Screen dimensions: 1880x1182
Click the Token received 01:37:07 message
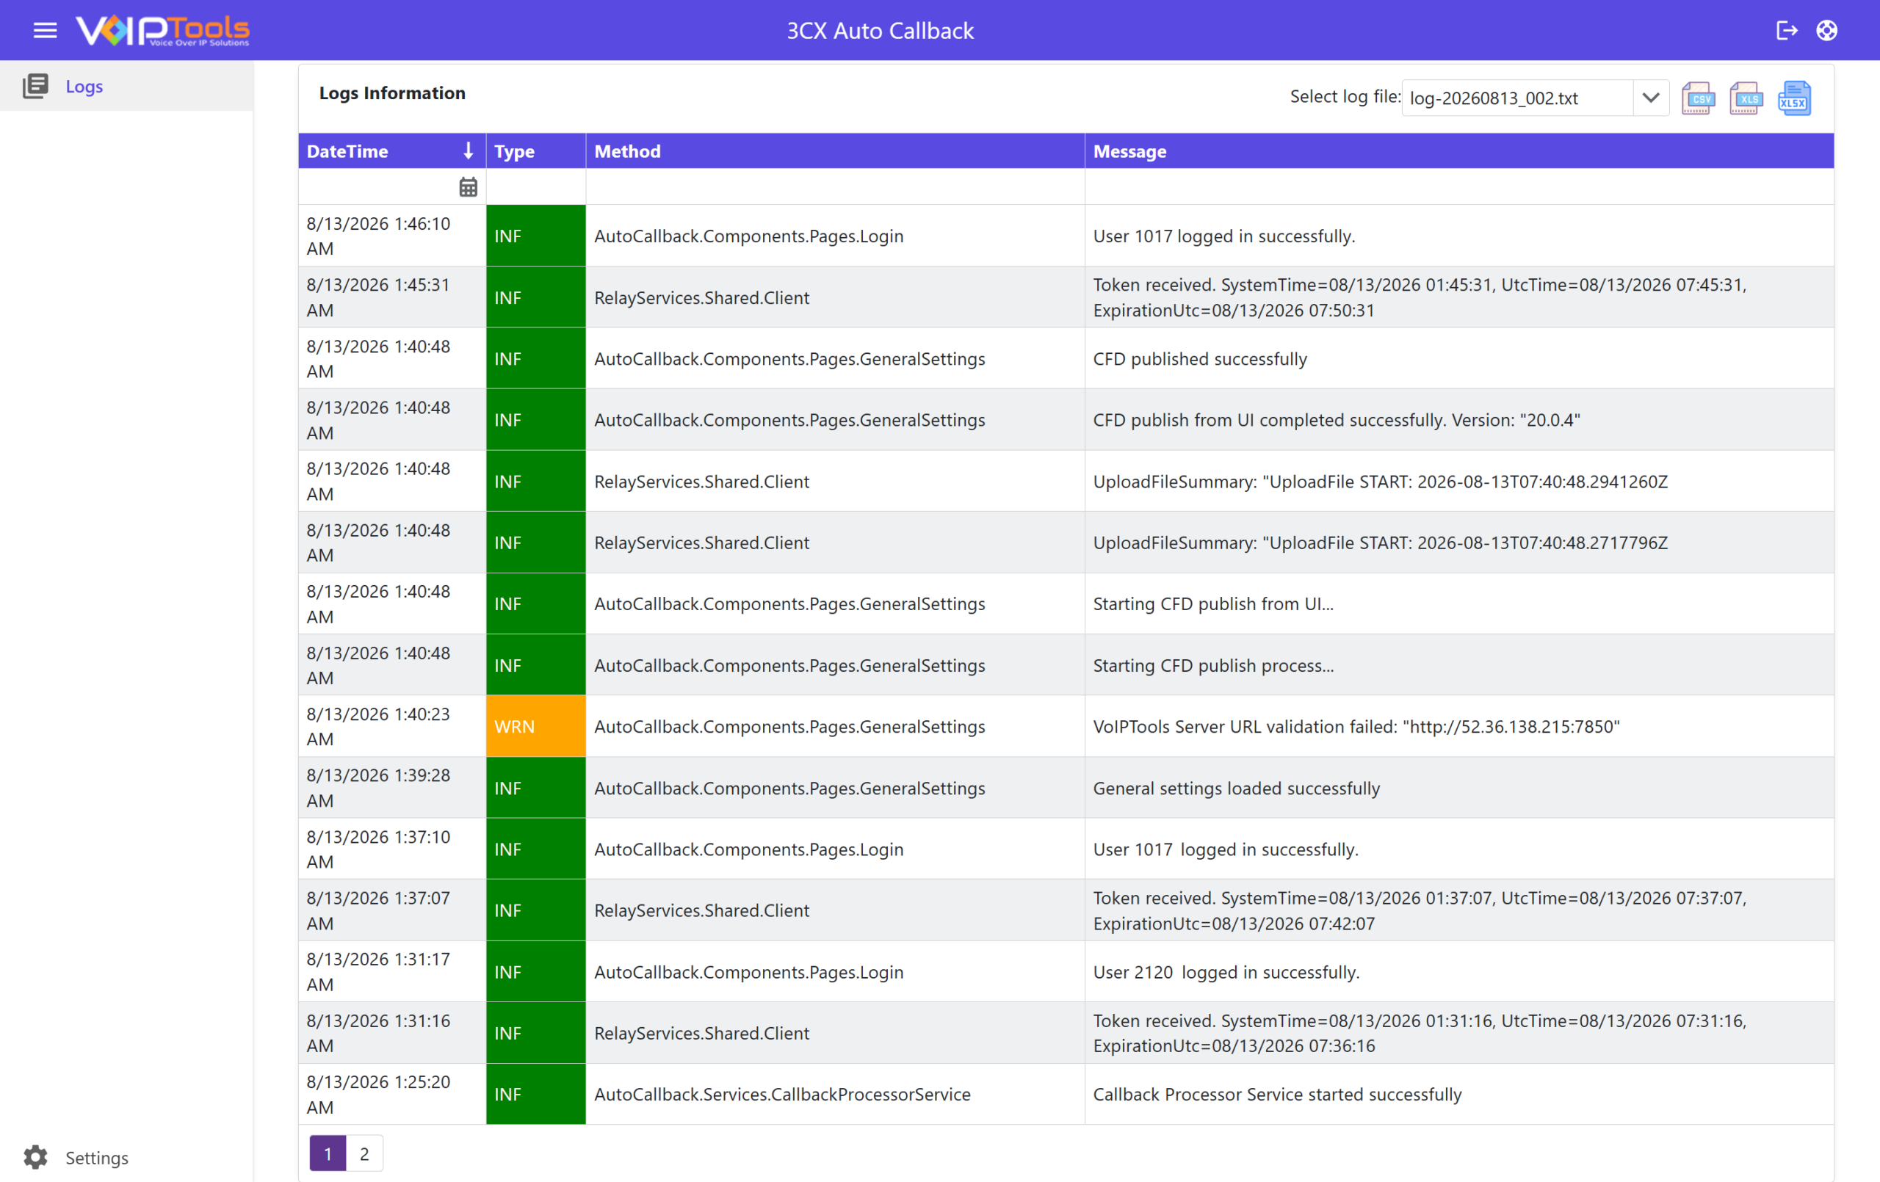click(1420, 910)
